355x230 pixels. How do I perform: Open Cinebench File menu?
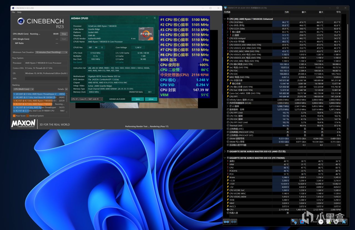point(13,12)
